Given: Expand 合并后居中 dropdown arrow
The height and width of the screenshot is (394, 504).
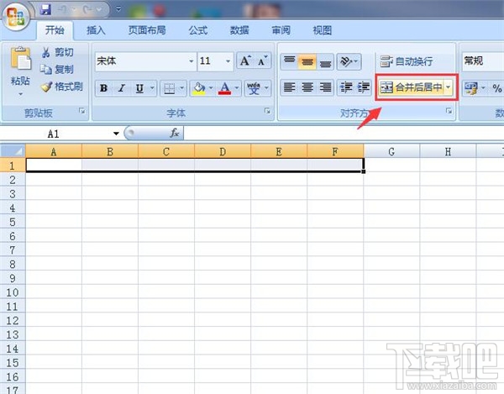Looking at the screenshot, I should (449, 87).
